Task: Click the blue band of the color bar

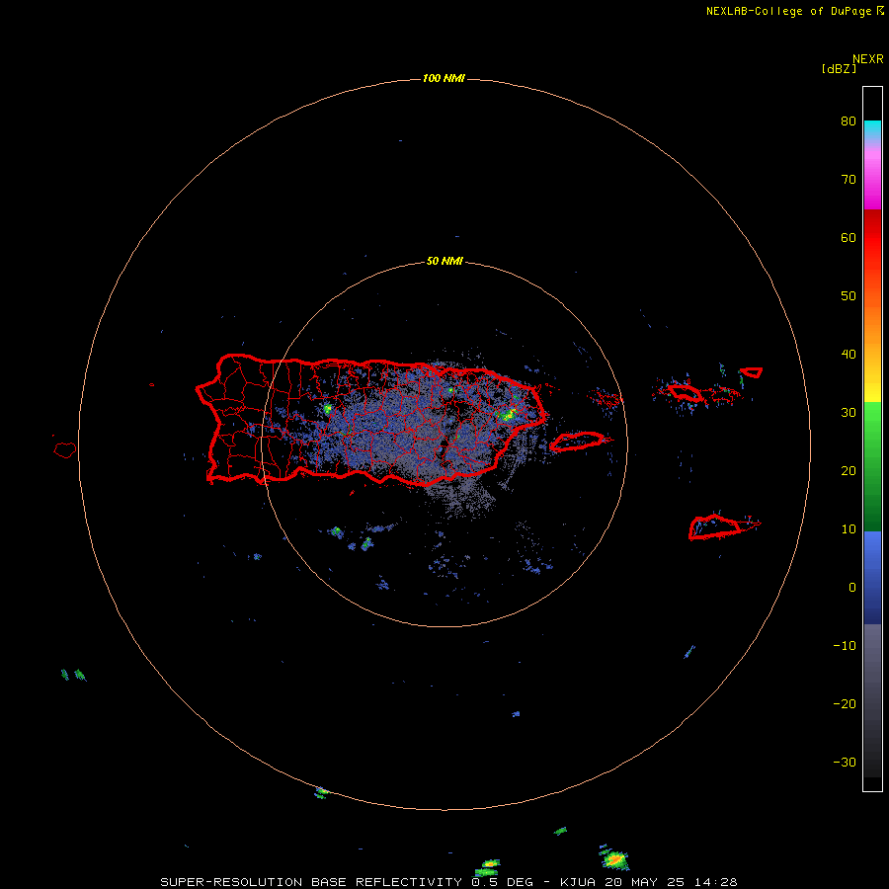Action: tap(872, 577)
